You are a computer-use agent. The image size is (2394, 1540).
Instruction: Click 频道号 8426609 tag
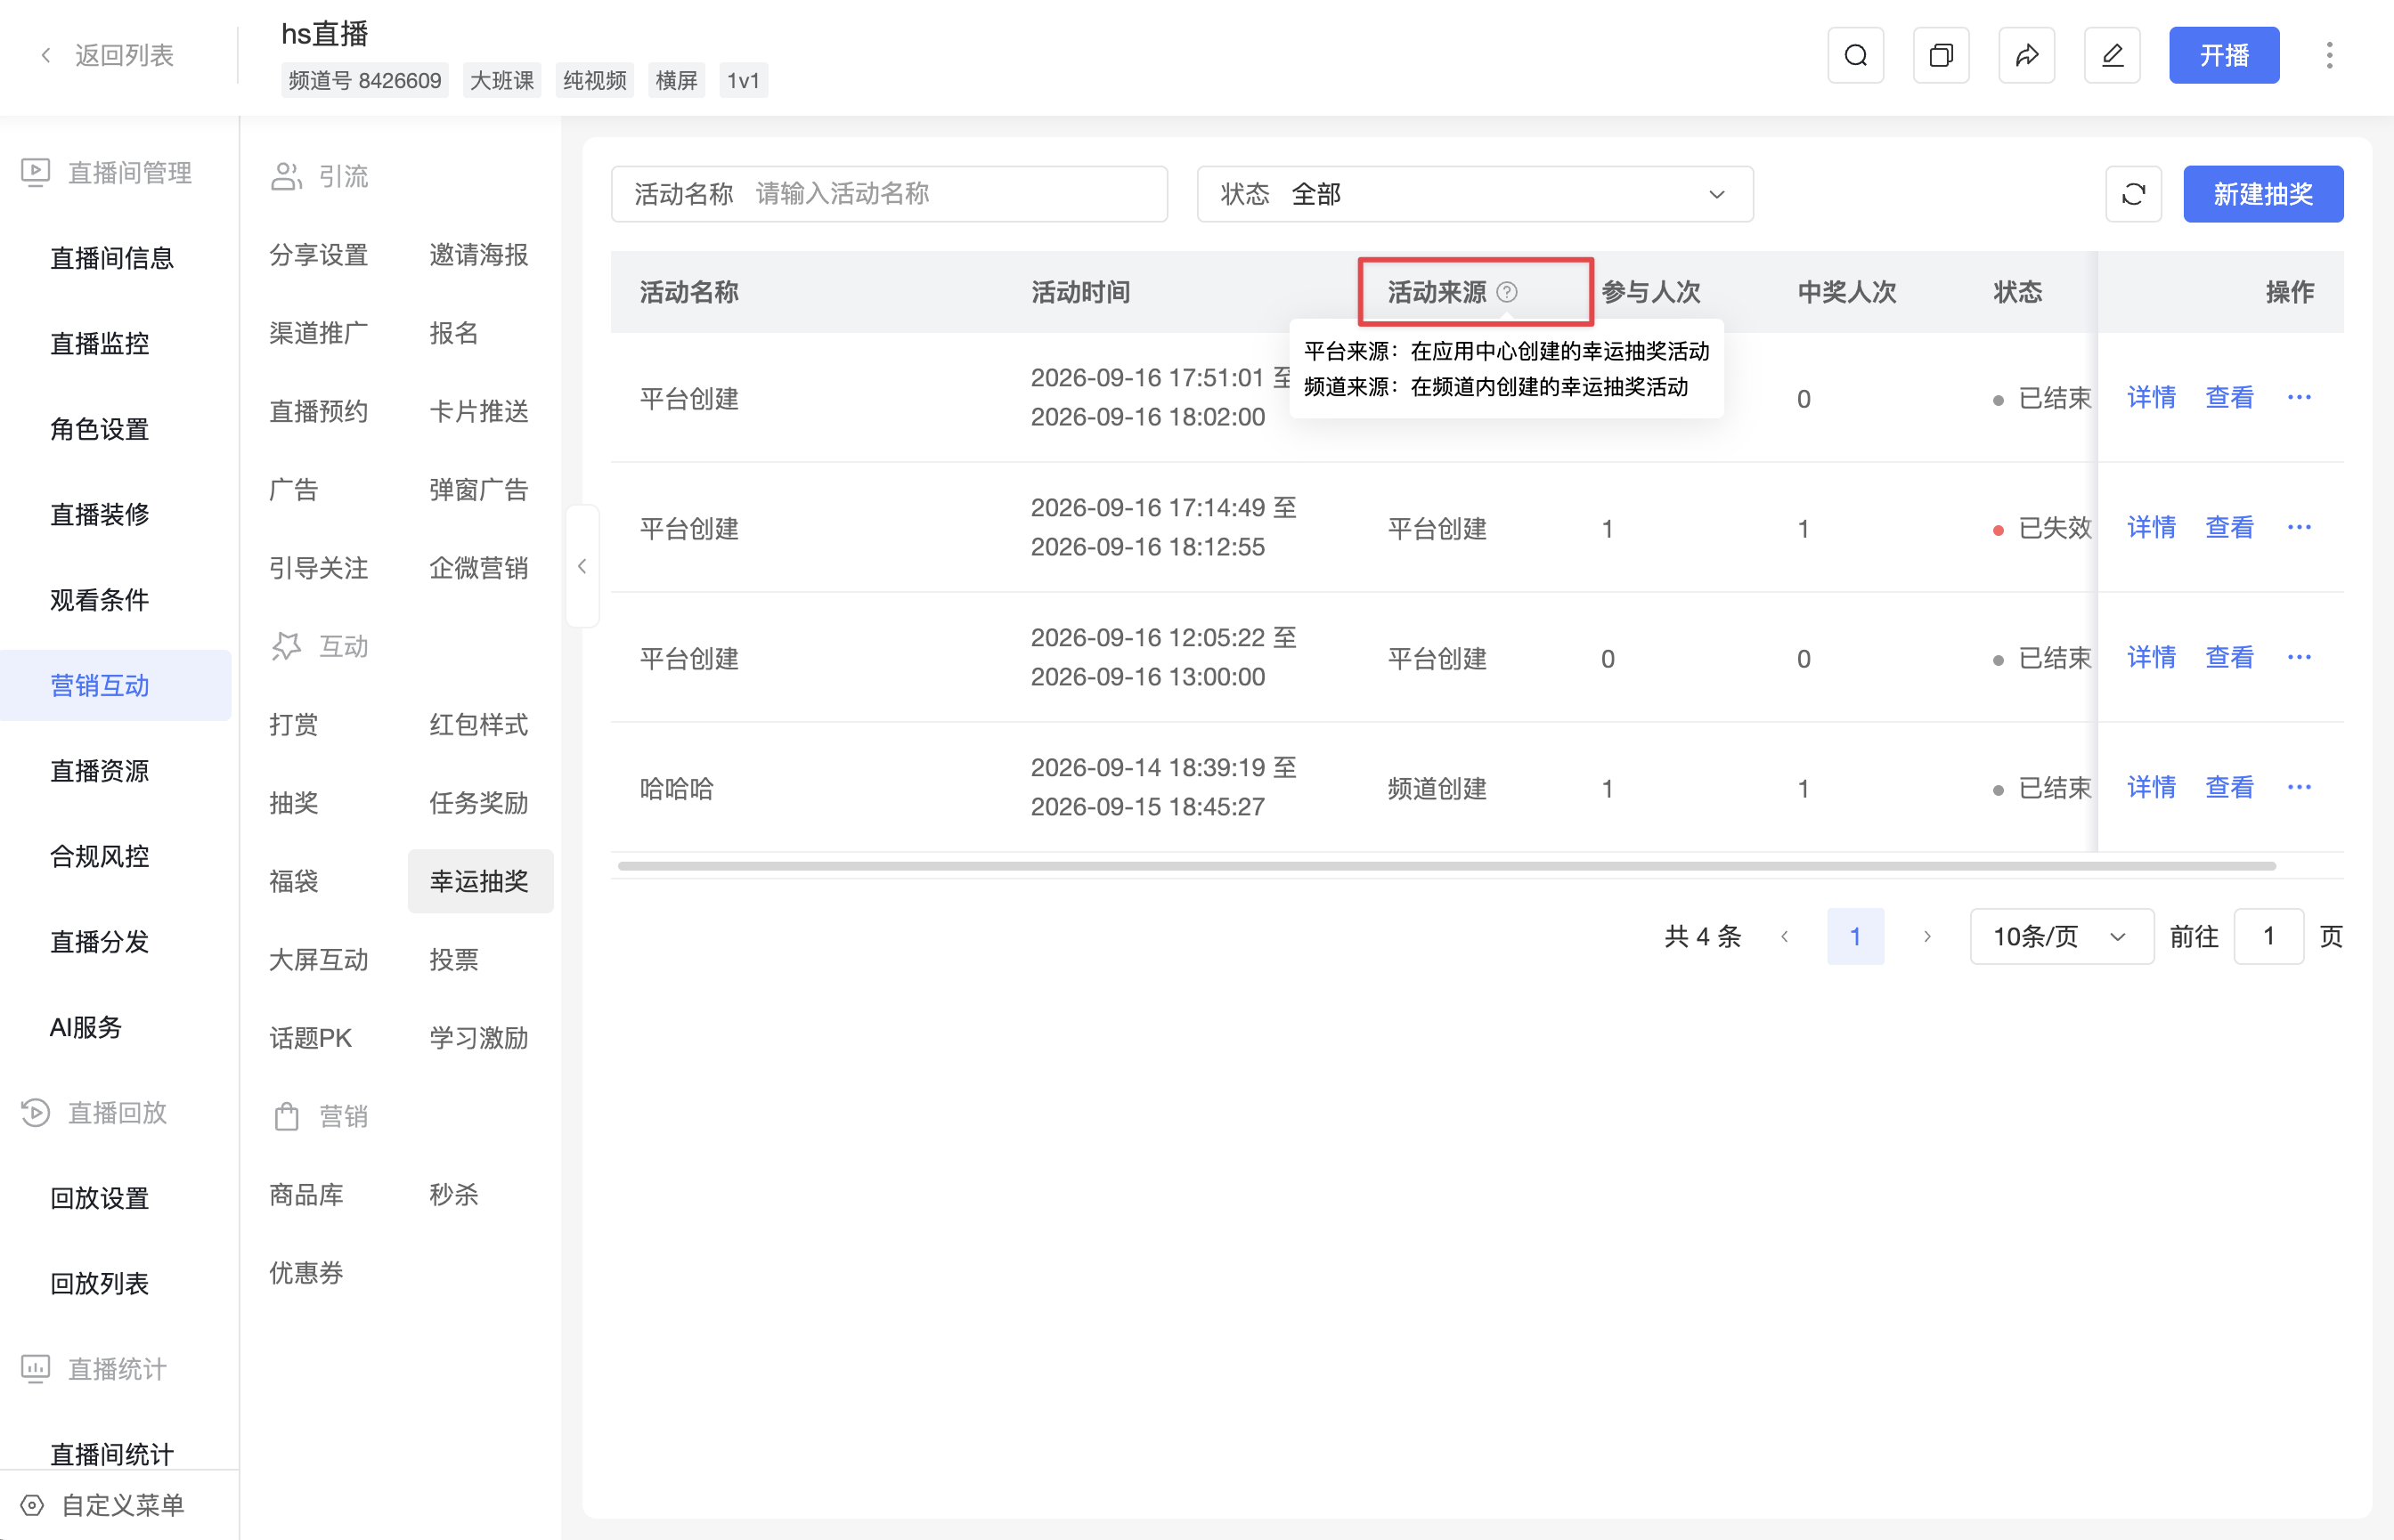click(x=364, y=80)
